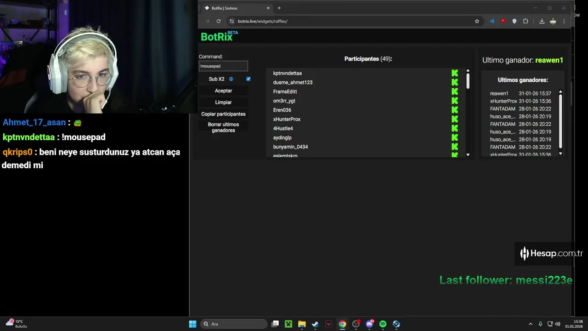Open Discord from taskbar
The height and width of the screenshot is (331, 588).
pyautogui.click(x=369, y=324)
